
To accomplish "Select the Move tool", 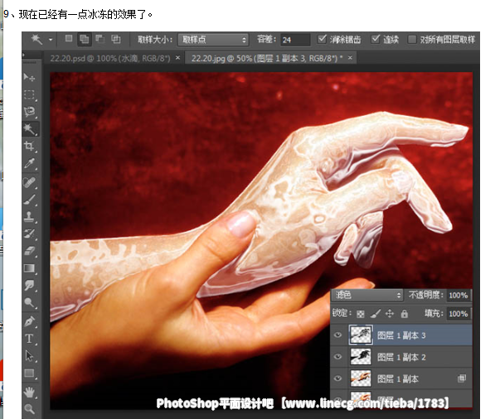I will click(29, 77).
